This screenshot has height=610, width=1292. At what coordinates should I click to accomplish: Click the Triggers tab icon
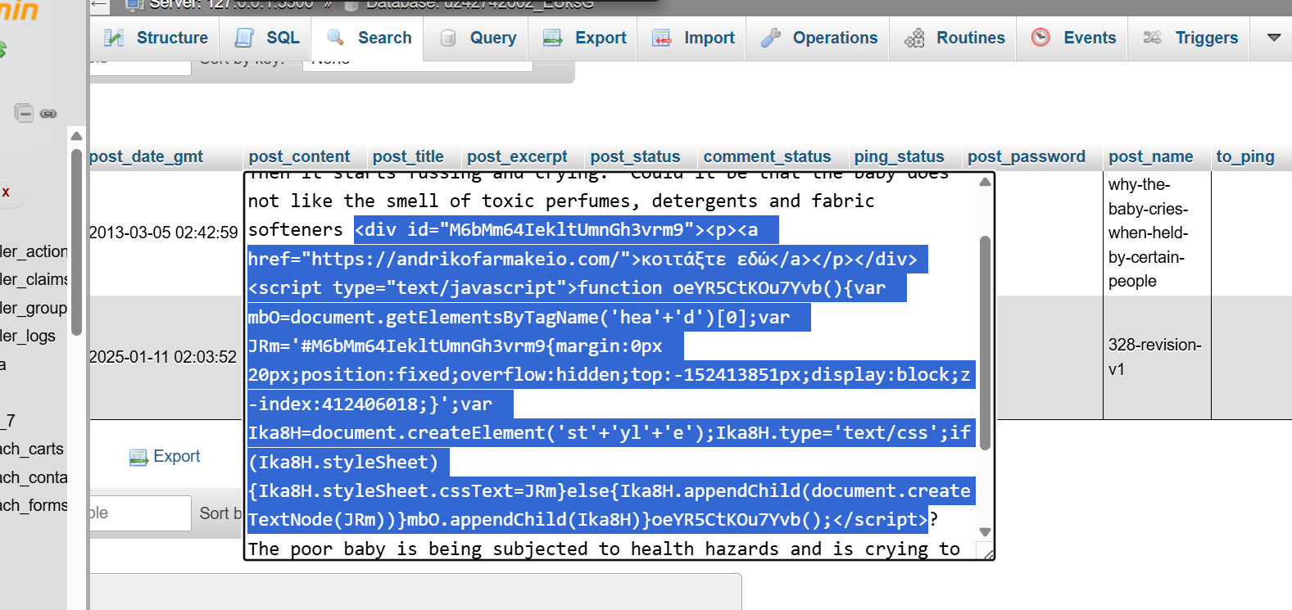click(x=1152, y=38)
